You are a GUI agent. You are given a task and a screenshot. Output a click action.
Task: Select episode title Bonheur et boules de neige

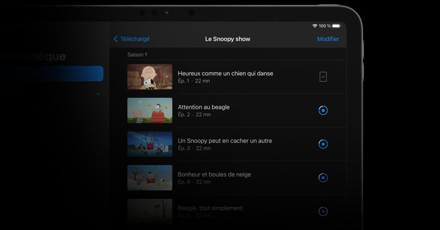(214, 175)
